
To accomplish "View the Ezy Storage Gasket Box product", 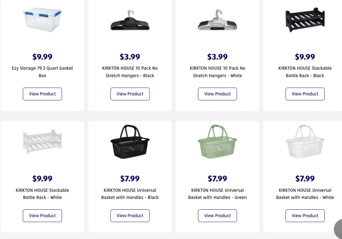I will point(42,94).
